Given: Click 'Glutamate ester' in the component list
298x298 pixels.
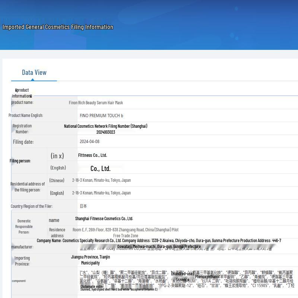Looking at the screenshot, I should [x=92, y=286].
